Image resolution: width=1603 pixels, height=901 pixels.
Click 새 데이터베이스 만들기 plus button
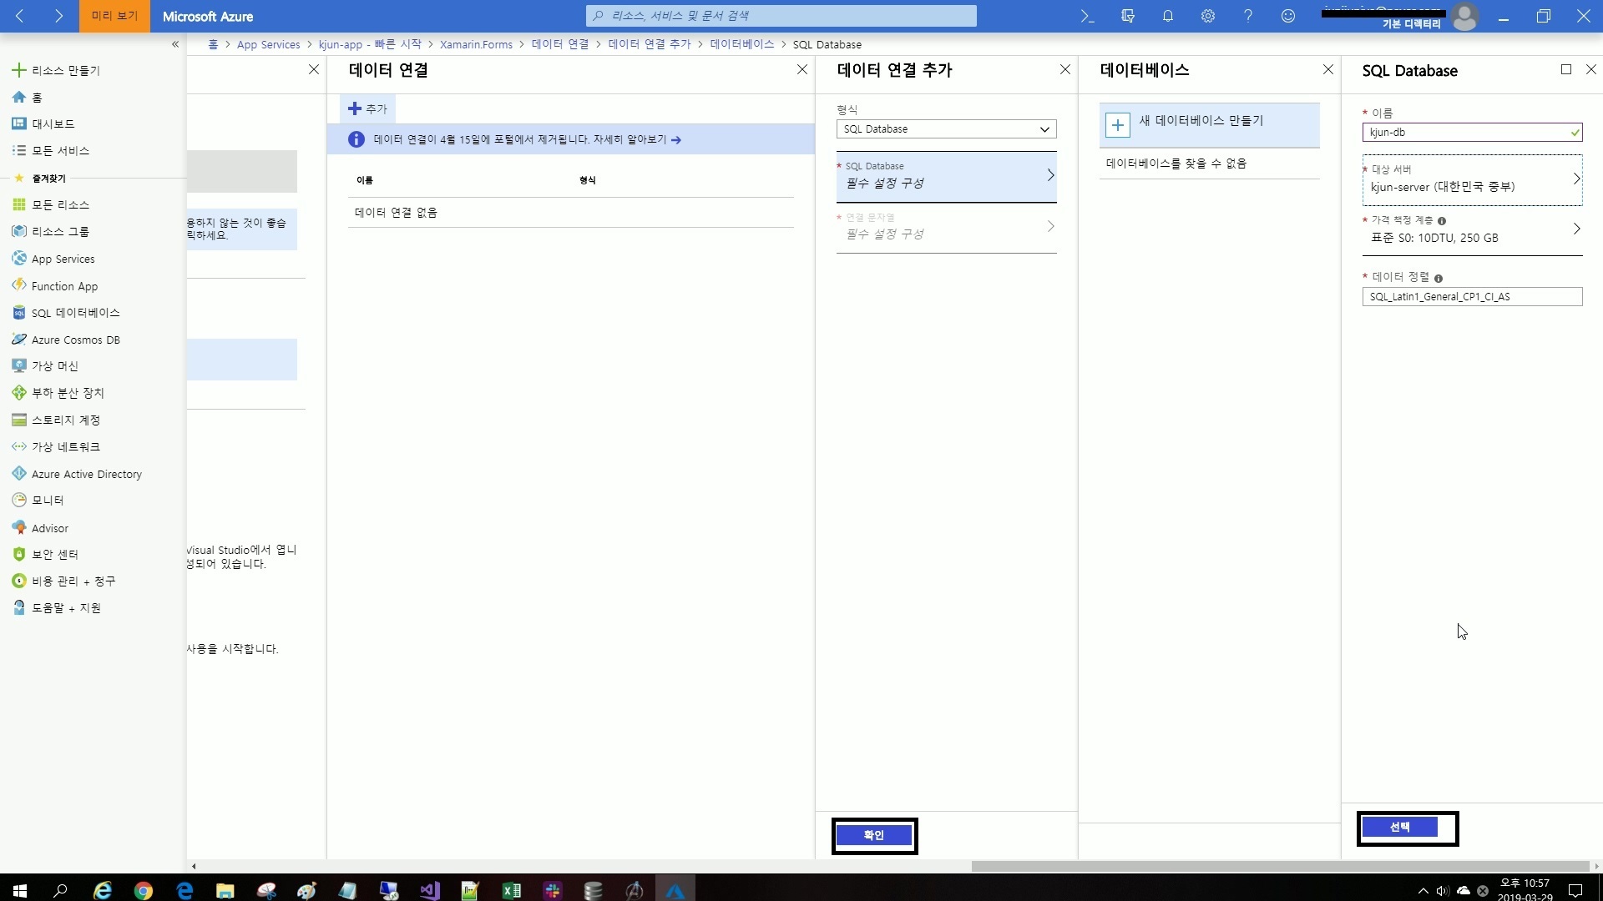pyautogui.click(x=1118, y=125)
